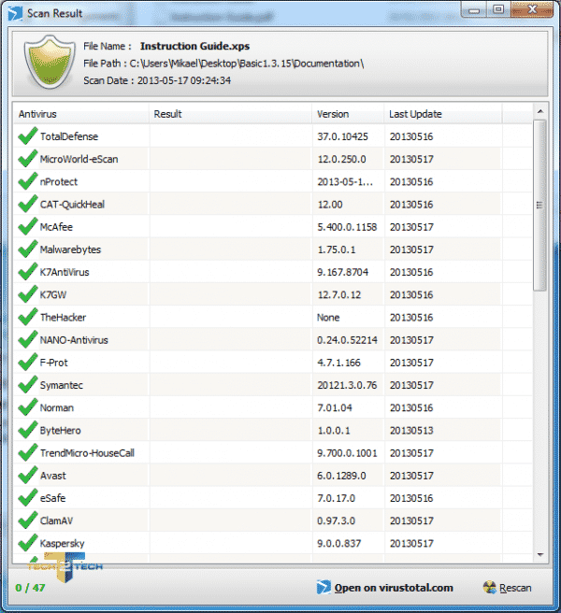The width and height of the screenshot is (561, 613).
Task: Sort by the Last Update column header
Action: pos(443,114)
